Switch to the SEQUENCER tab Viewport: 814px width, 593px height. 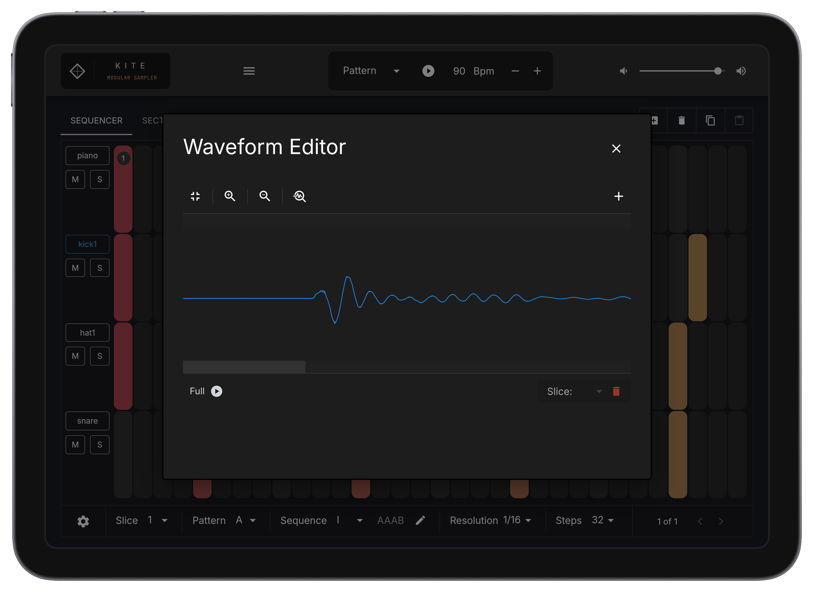(x=96, y=121)
